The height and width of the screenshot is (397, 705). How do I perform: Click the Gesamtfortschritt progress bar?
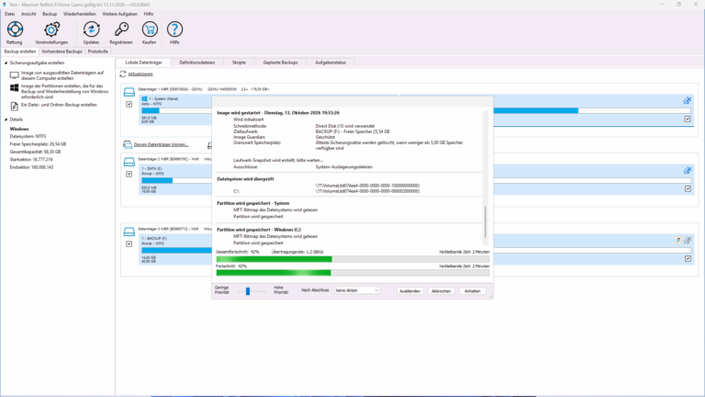(x=352, y=259)
